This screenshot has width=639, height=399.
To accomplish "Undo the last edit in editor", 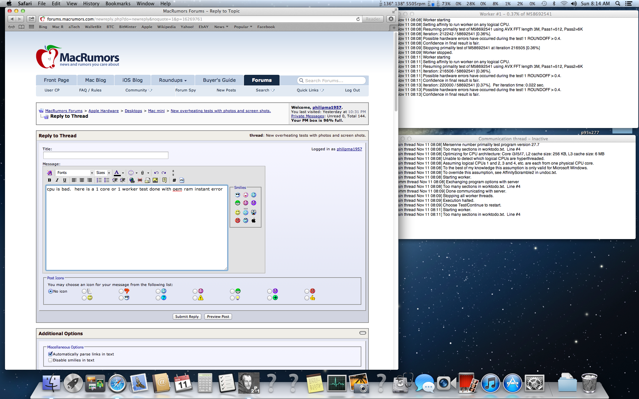I will (156, 173).
